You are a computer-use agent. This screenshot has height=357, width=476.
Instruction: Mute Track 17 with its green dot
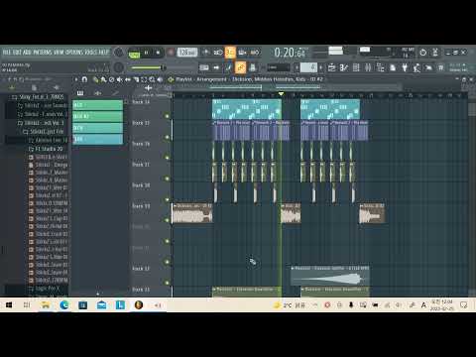167,178
